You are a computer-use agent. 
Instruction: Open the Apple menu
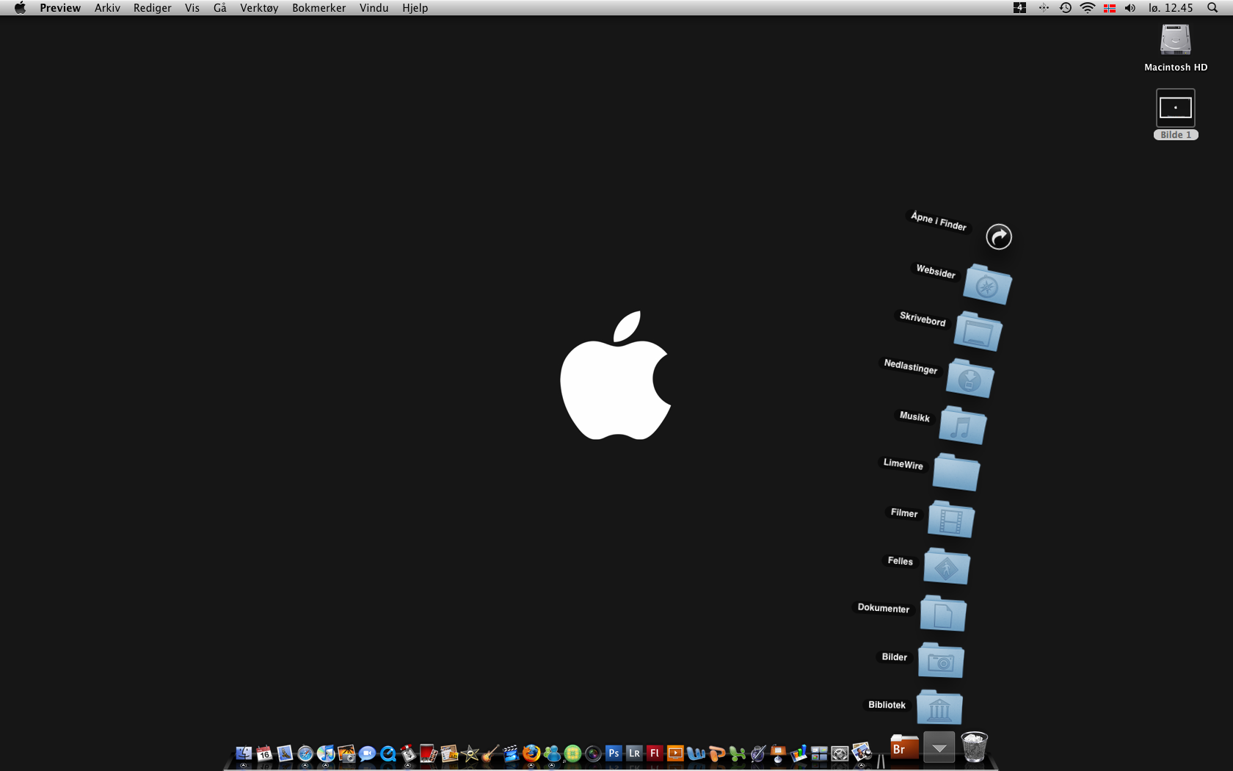tap(20, 7)
